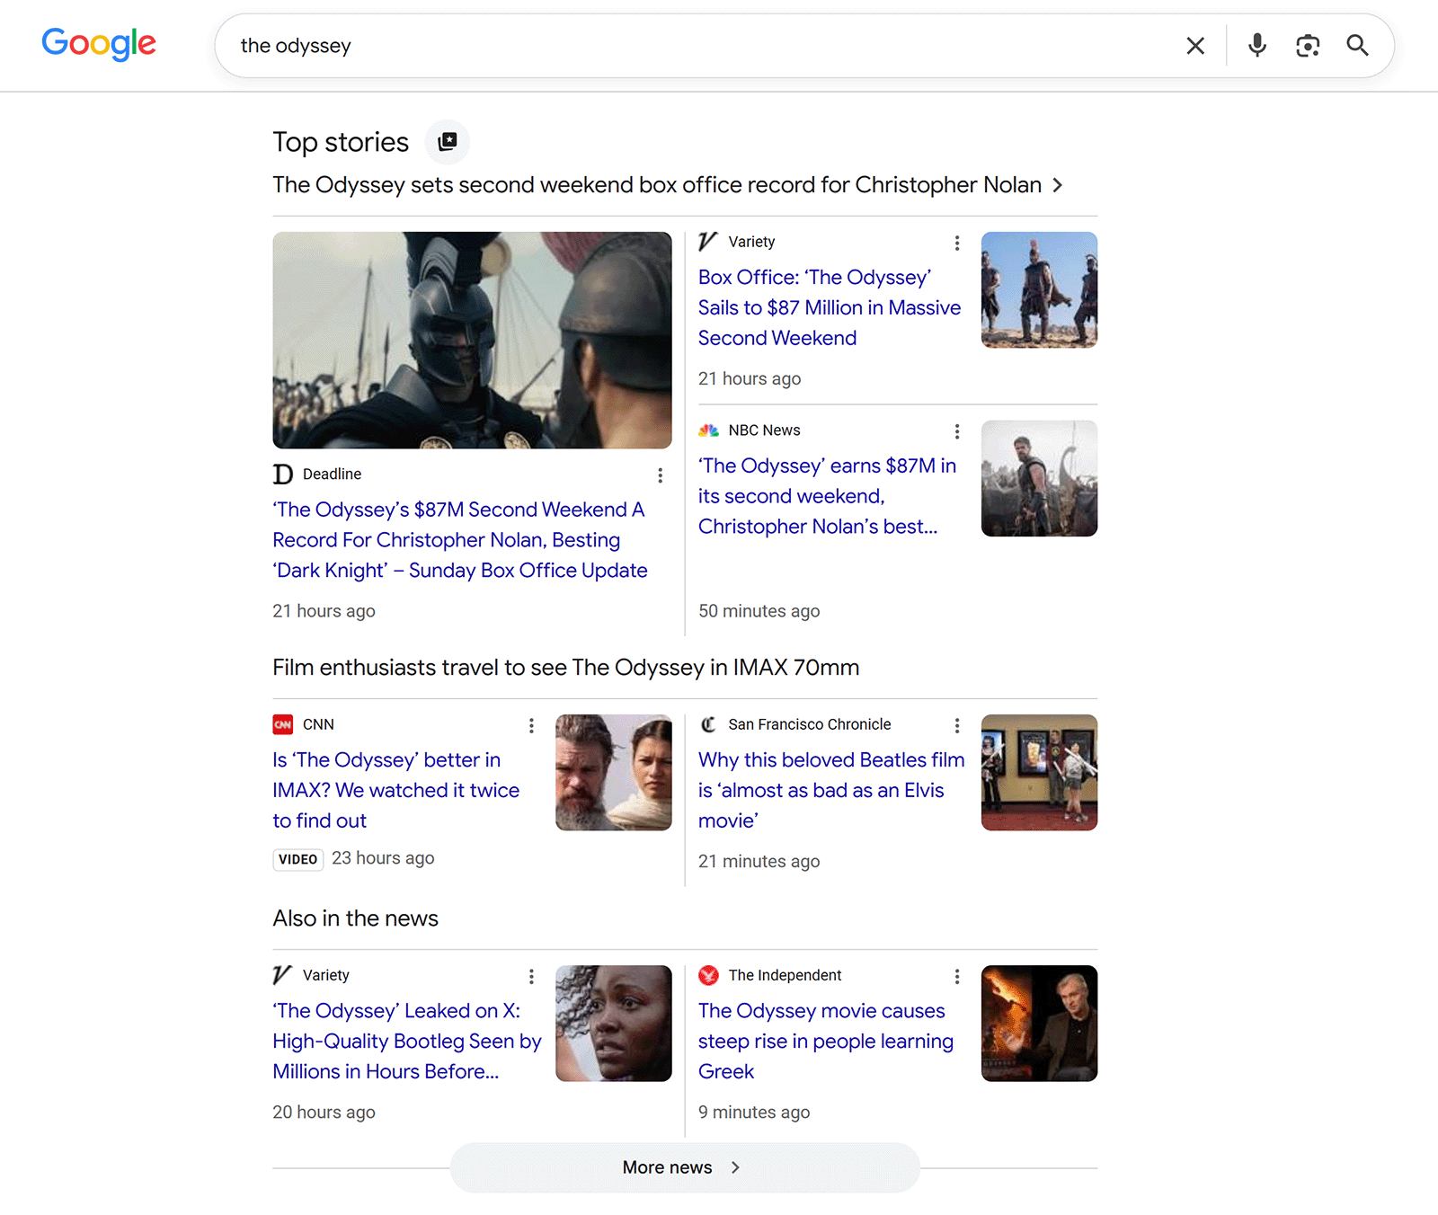The height and width of the screenshot is (1215, 1438).
Task: Click the arrow inside the More news button
Action: click(x=735, y=1167)
